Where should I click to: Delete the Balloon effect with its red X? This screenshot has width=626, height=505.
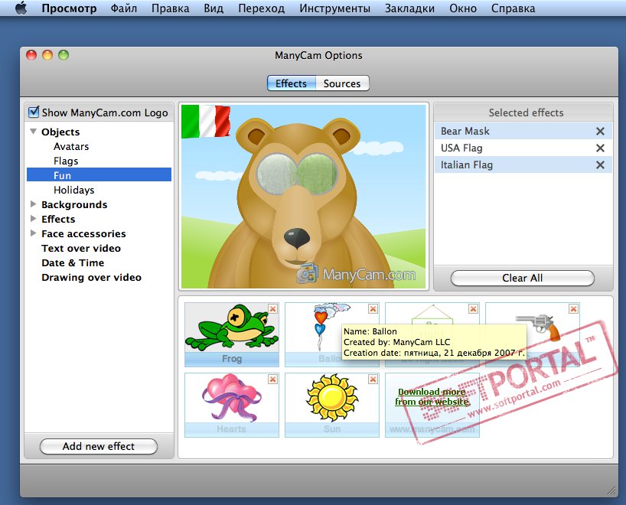click(373, 308)
